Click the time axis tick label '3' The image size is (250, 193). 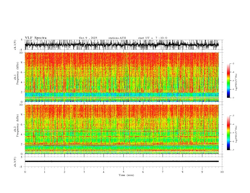click(x=84, y=172)
